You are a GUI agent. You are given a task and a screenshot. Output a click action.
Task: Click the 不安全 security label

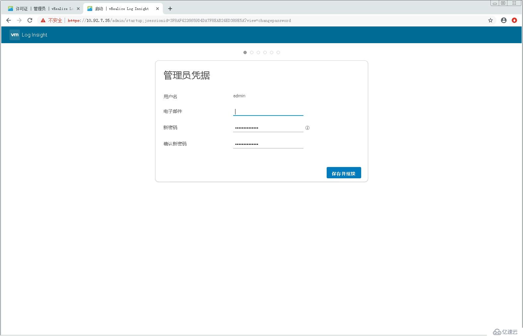coord(55,20)
